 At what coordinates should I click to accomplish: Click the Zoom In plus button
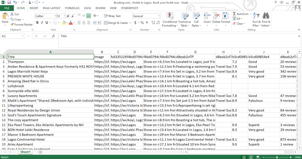[291, 157]
